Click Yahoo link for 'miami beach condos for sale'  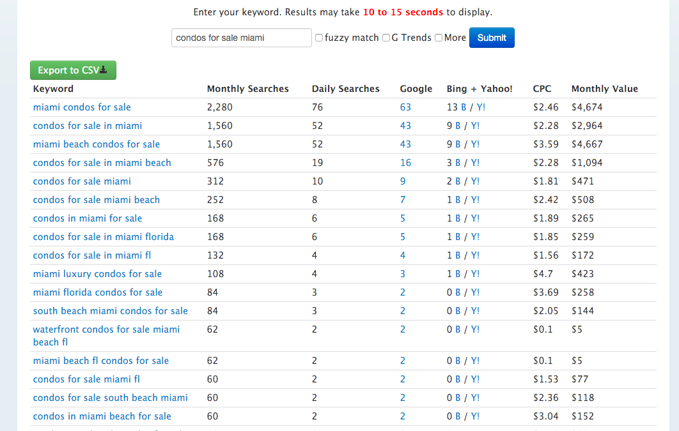click(475, 144)
